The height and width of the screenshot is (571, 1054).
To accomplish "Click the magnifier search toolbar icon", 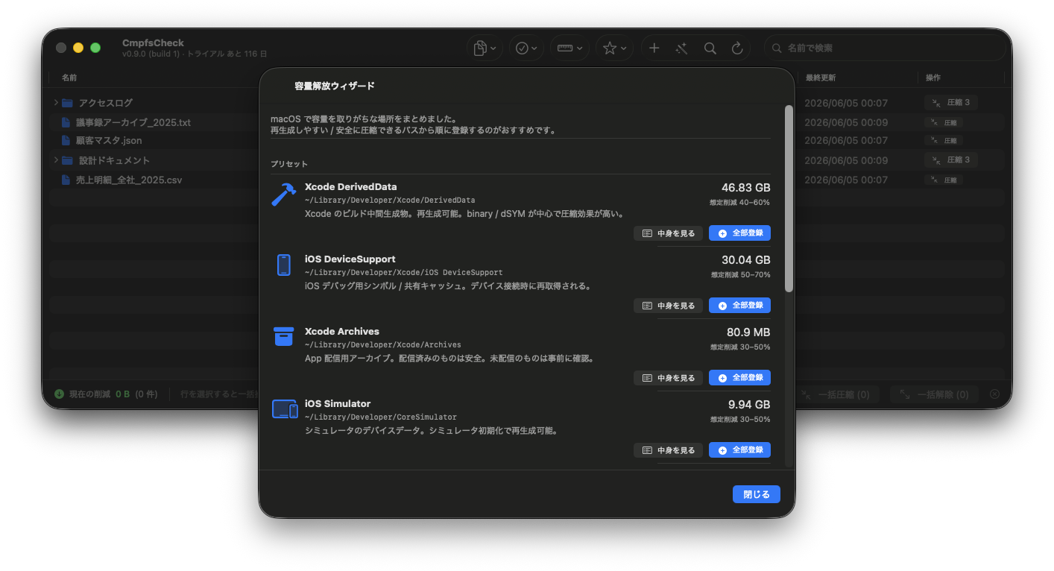I will click(x=710, y=48).
